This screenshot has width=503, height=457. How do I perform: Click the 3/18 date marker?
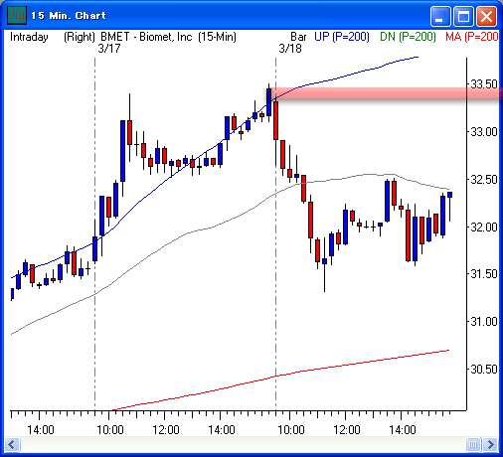[x=290, y=49]
